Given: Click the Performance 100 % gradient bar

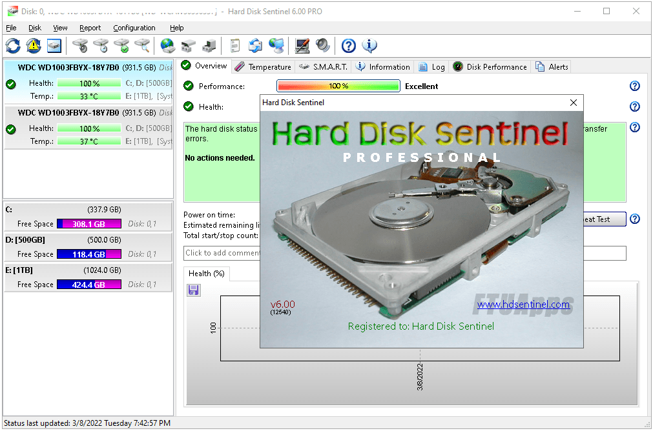Looking at the screenshot, I should click(x=338, y=86).
